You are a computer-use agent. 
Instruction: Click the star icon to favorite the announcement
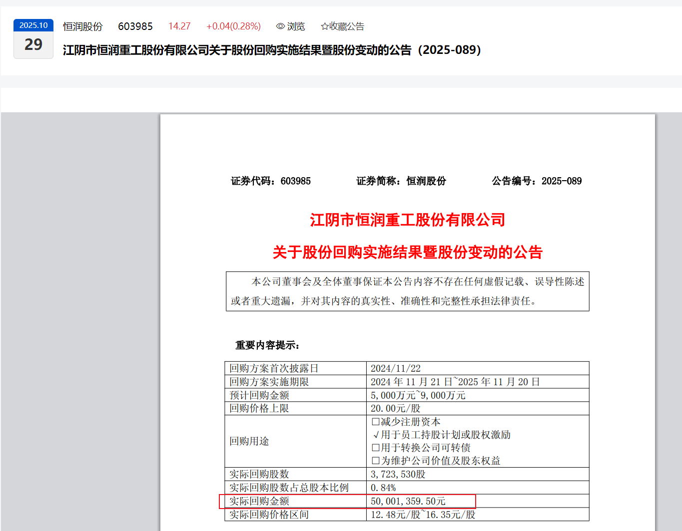[x=325, y=26]
